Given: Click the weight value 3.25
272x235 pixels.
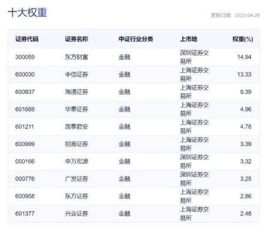Looking at the screenshot, I should click(x=246, y=179).
